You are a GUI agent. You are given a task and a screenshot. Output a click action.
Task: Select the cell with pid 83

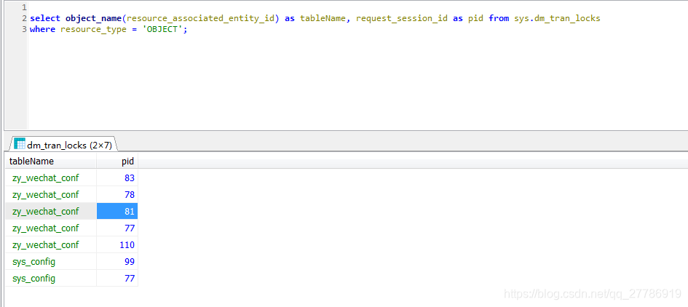(x=117, y=178)
